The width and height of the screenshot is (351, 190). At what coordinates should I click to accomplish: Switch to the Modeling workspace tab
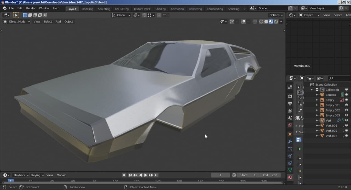[87, 9]
